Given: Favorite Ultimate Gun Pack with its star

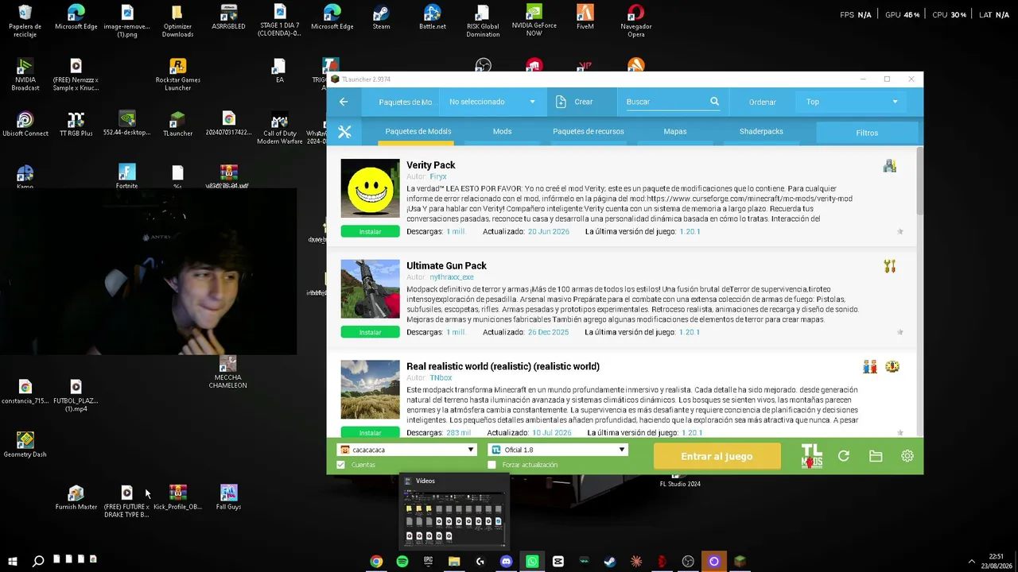Looking at the screenshot, I should point(900,332).
